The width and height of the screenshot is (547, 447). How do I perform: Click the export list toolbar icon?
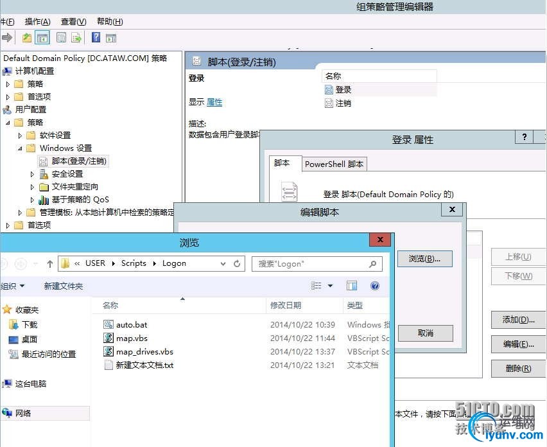click(x=76, y=37)
